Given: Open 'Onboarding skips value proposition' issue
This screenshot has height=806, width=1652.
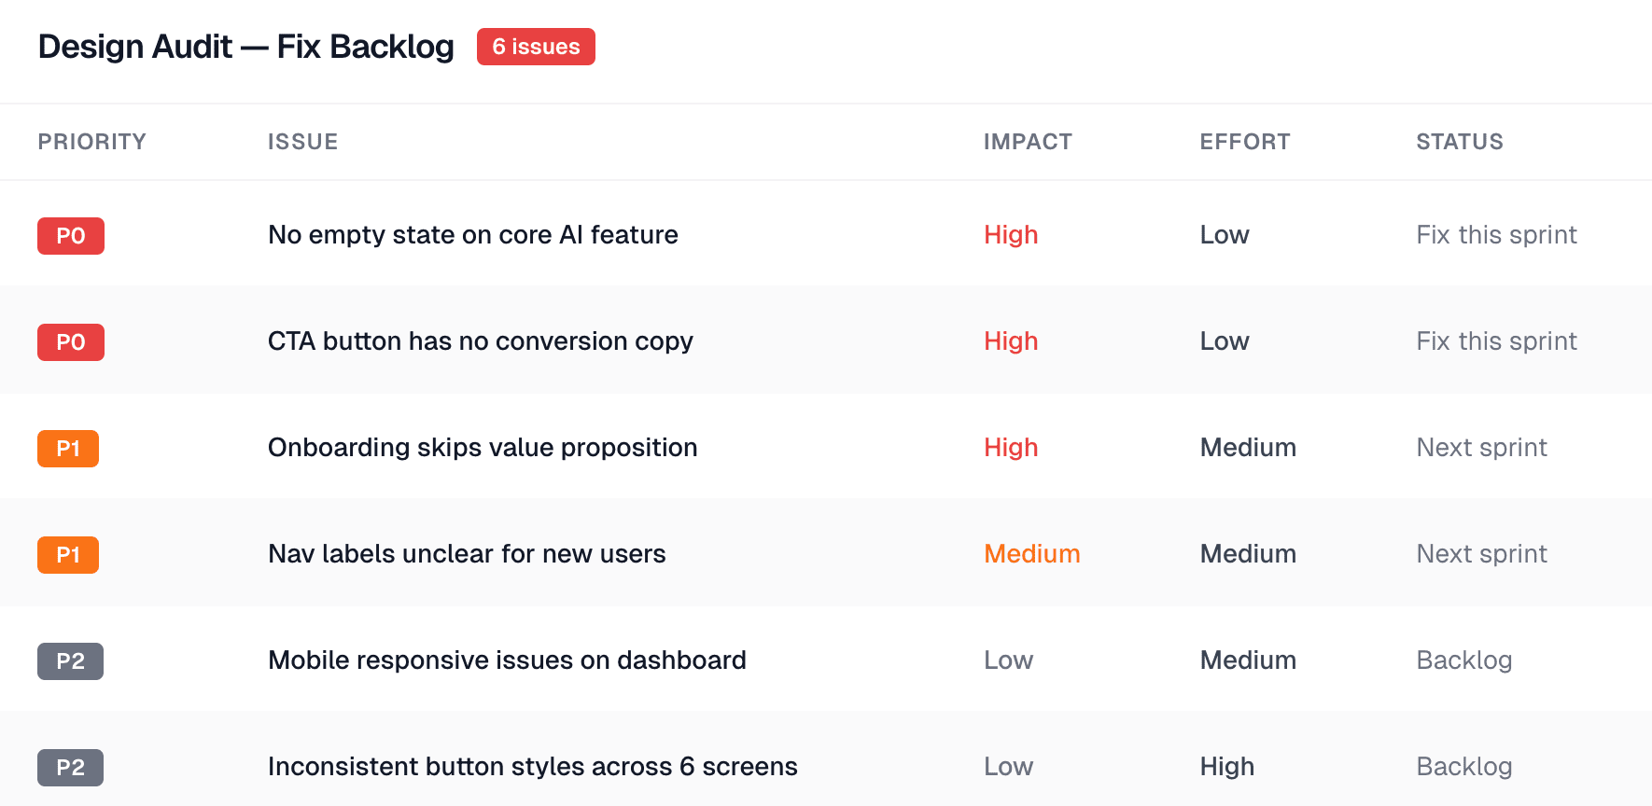Looking at the screenshot, I should [x=482, y=448].
